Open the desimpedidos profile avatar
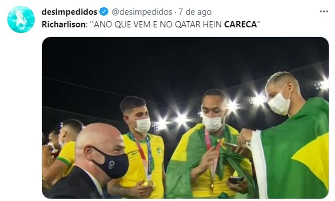This screenshot has width=335, height=201. click(21, 19)
